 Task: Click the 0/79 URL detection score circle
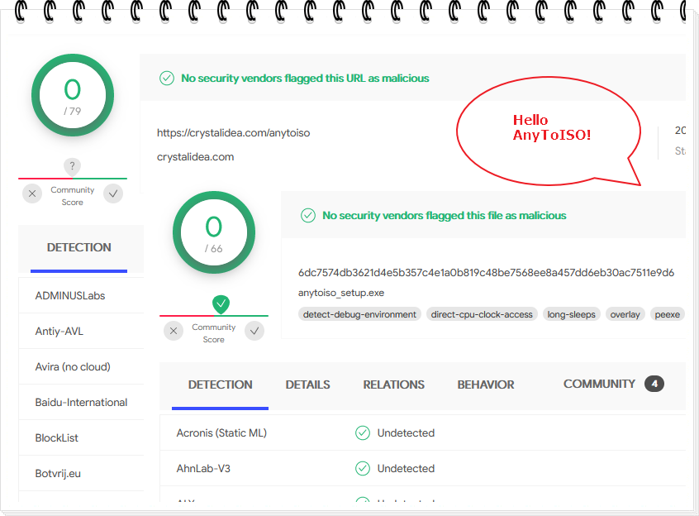tap(73, 95)
